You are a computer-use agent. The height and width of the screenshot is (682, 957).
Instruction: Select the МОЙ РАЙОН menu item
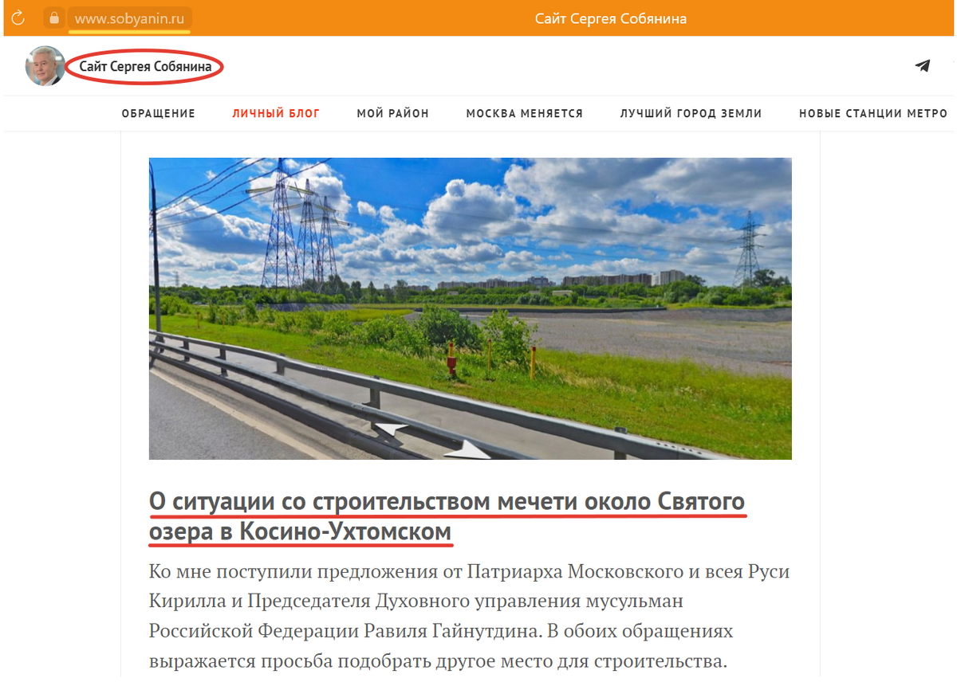(x=393, y=114)
